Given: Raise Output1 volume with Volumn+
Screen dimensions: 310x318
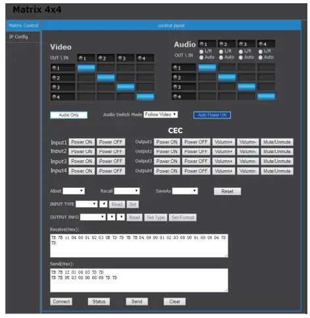Looking at the screenshot, I should click(224, 142).
